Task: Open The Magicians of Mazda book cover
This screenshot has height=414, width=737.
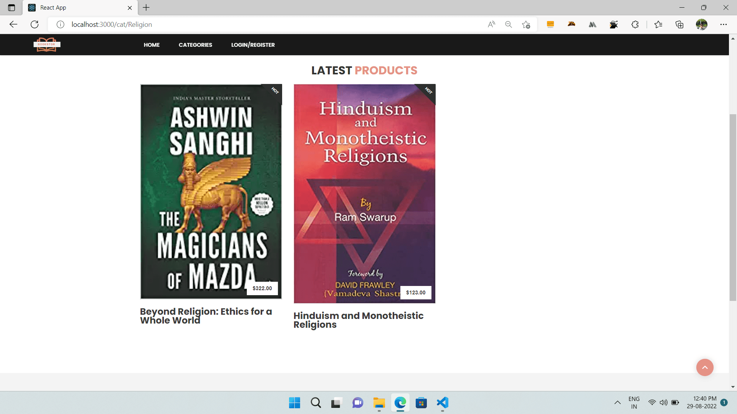Action: tap(211, 192)
